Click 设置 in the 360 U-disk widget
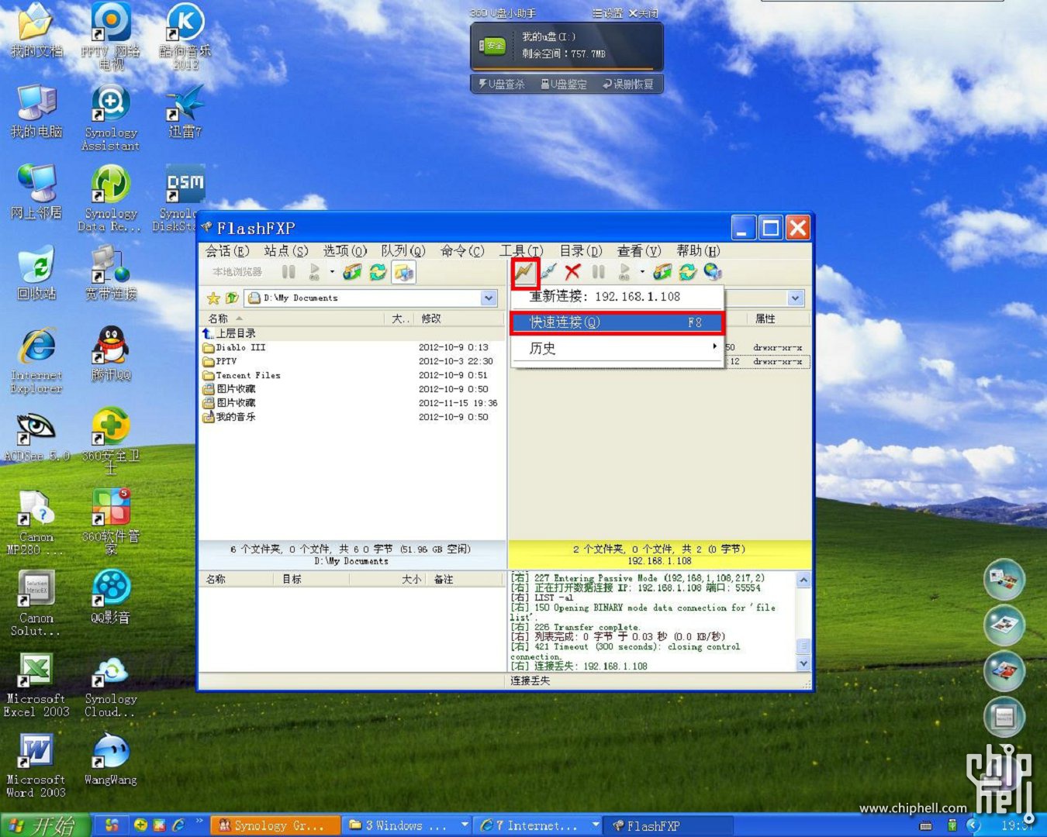The height and width of the screenshot is (837, 1047). [x=607, y=13]
